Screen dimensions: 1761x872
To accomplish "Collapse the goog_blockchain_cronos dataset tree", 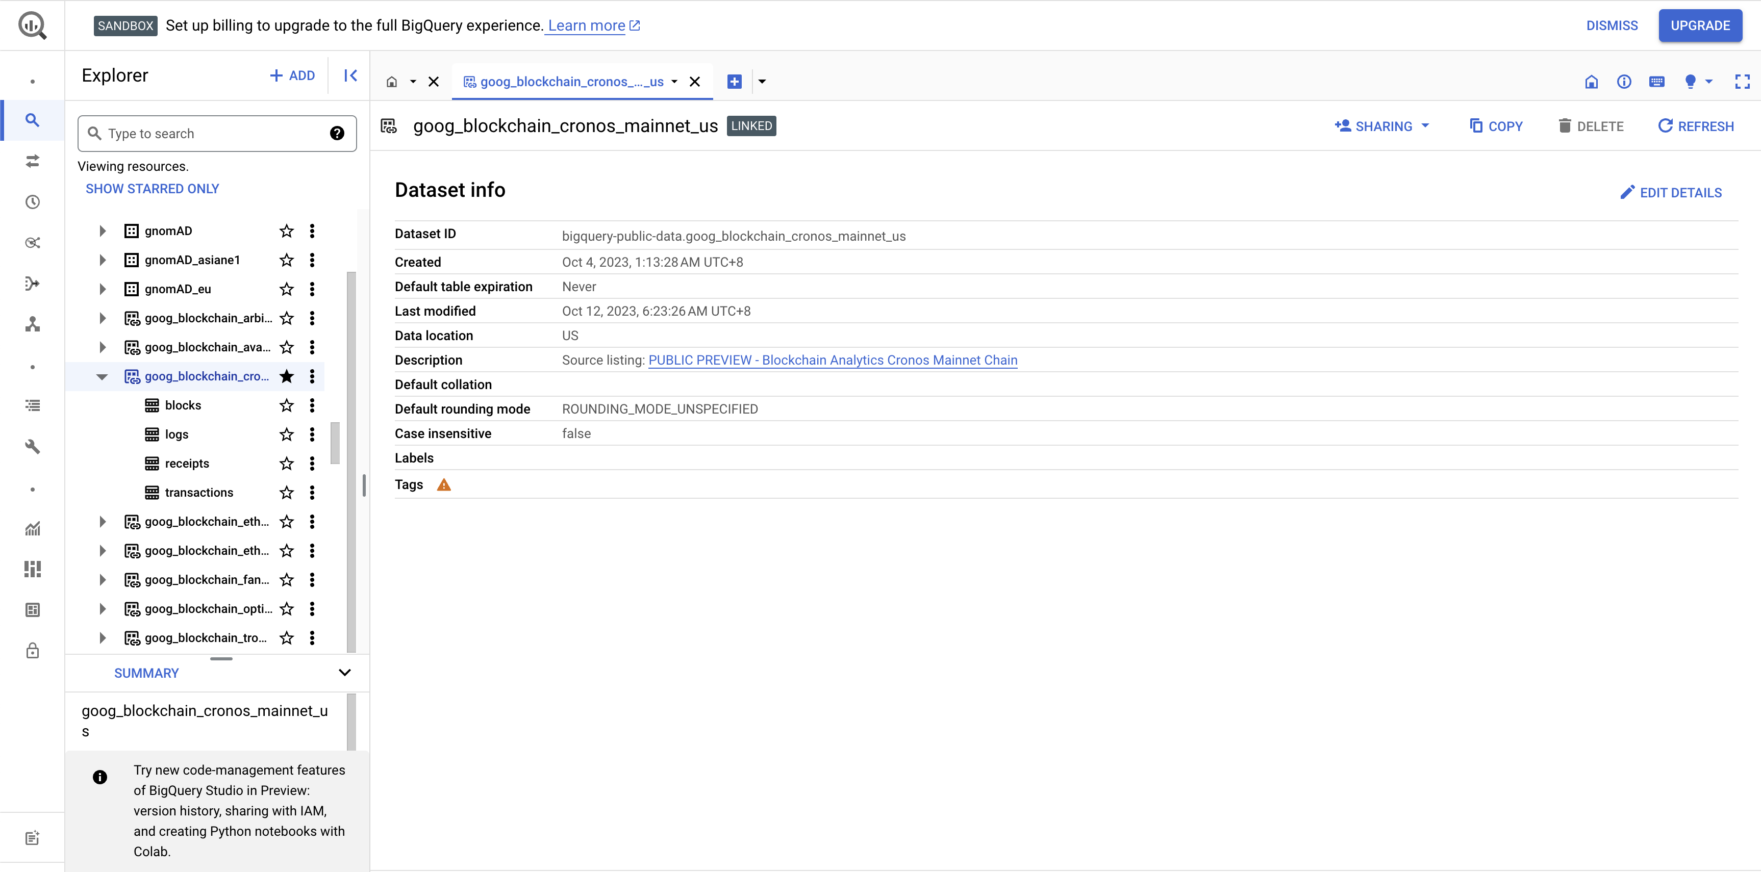I will point(102,376).
